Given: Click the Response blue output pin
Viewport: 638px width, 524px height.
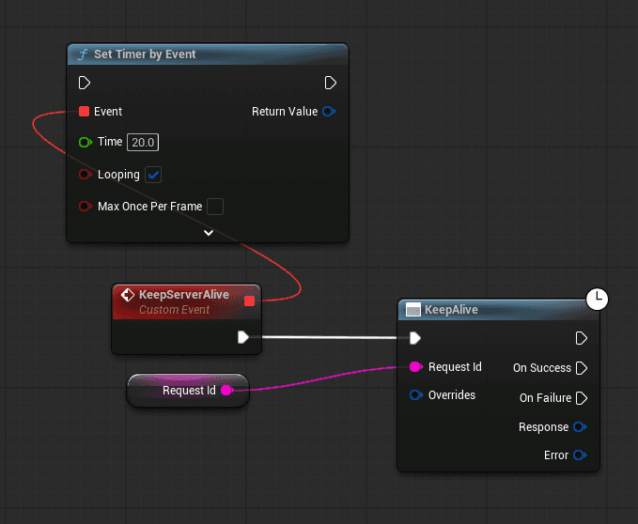Looking at the screenshot, I should click(x=580, y=427).
